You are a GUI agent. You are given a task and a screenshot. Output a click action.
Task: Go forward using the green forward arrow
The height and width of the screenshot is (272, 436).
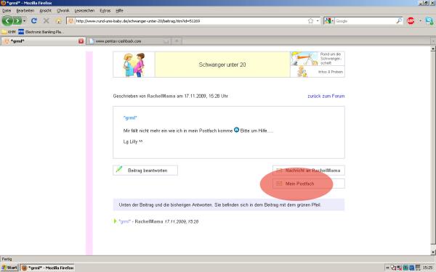pyautogui.click(x=17, y=21)
